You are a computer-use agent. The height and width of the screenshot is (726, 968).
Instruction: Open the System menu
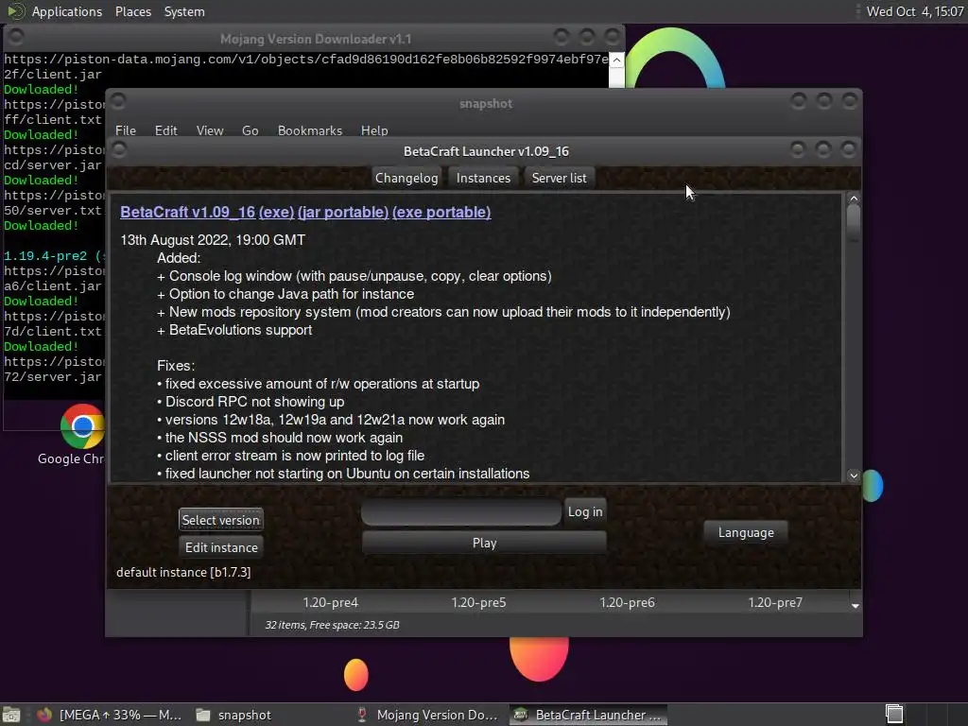(184, 11)
